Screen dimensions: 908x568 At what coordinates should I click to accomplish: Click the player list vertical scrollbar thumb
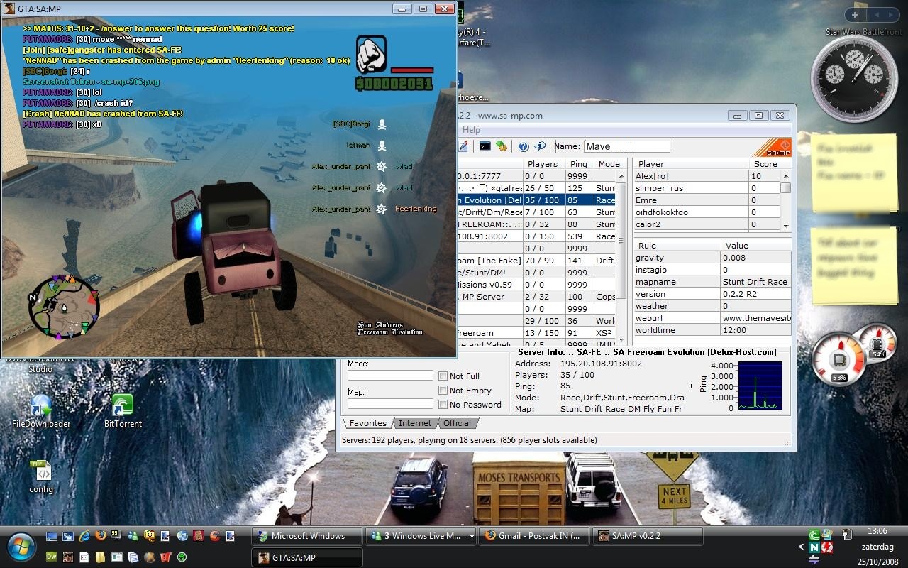pos(785,188)
